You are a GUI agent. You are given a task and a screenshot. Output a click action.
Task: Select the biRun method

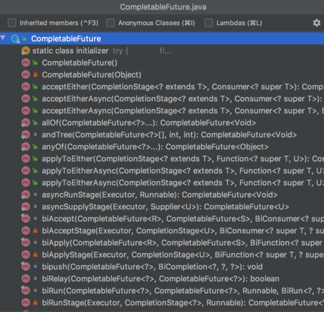pos(162,291)
